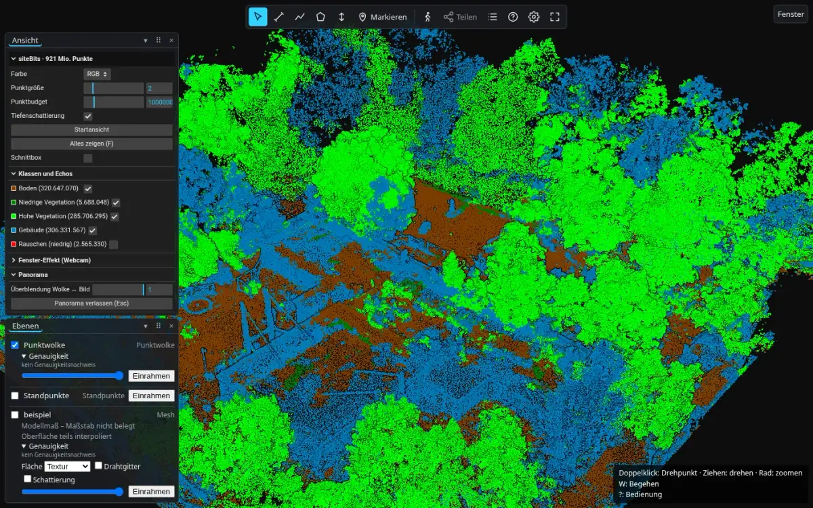The height and width of the screenshot is (508, 813).
Task: Collapse the Klassen und Echos section
Action: (41, 174)
